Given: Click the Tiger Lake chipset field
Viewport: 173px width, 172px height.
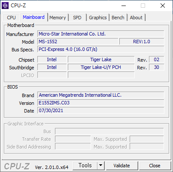Looking at the screenshot, I should [x=101, y=59].
